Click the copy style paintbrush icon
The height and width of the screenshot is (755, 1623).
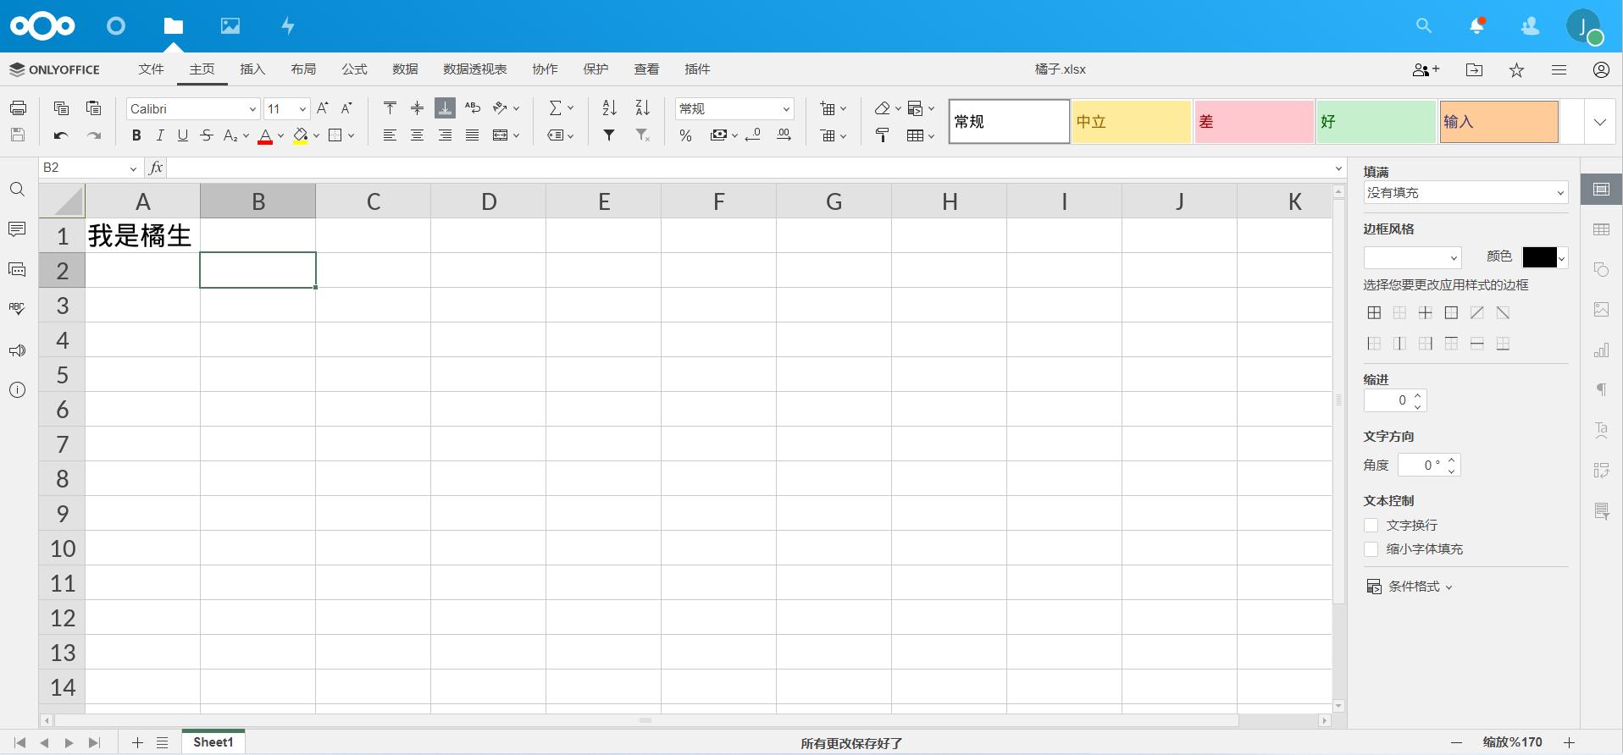[x=882, y=135]
